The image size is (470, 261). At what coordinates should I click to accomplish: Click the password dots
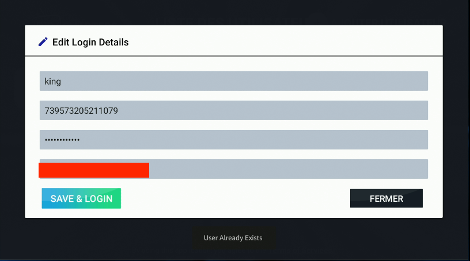[x=62, y=140]
